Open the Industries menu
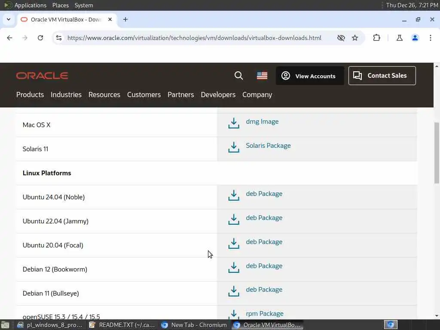The width and height of the screenshot is (440, 330). coord(66,95)
